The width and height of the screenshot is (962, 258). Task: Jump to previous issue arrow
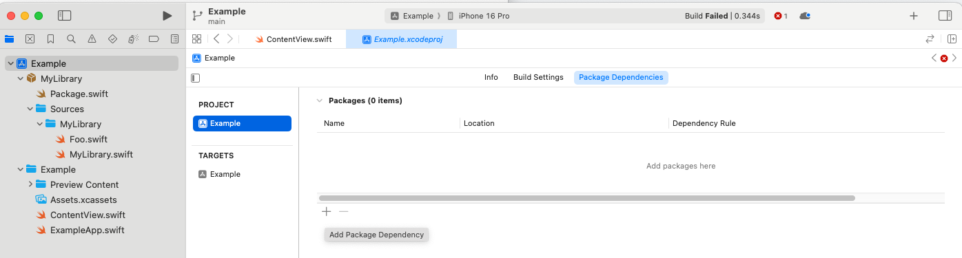click(934, 58)
